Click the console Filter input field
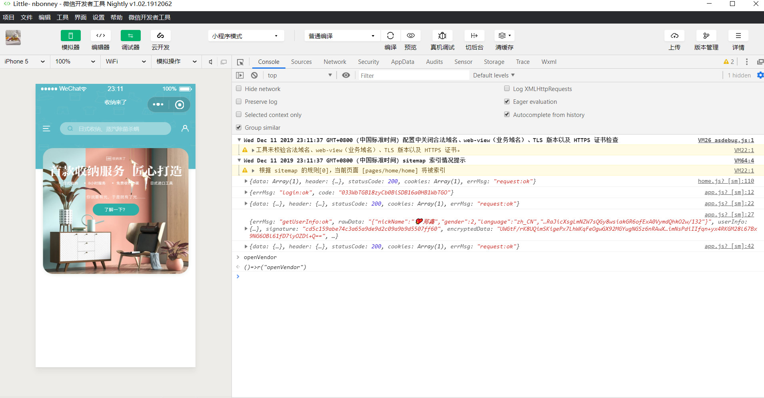764x398 pixels. (413, 75)
